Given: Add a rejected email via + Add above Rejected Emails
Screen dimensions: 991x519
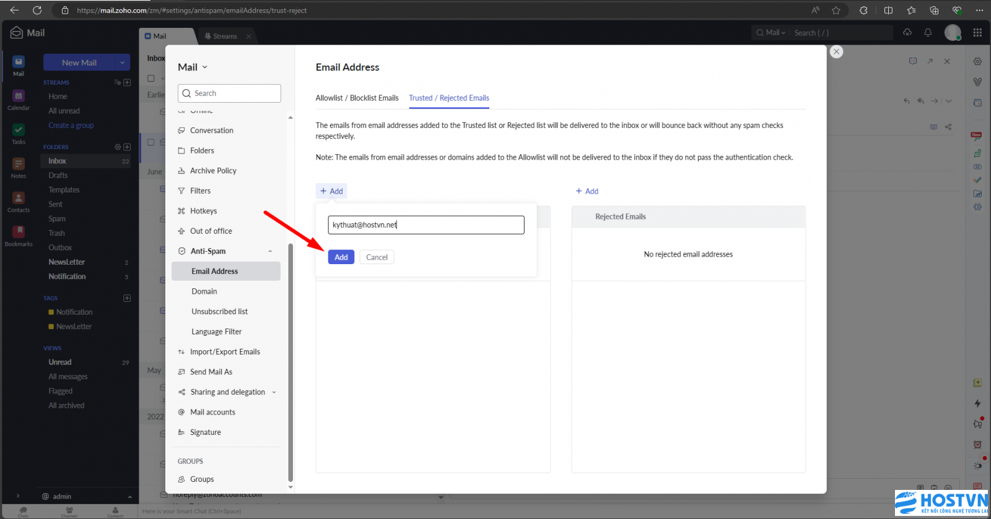Looking at the screenshot, I should [587, 191].
